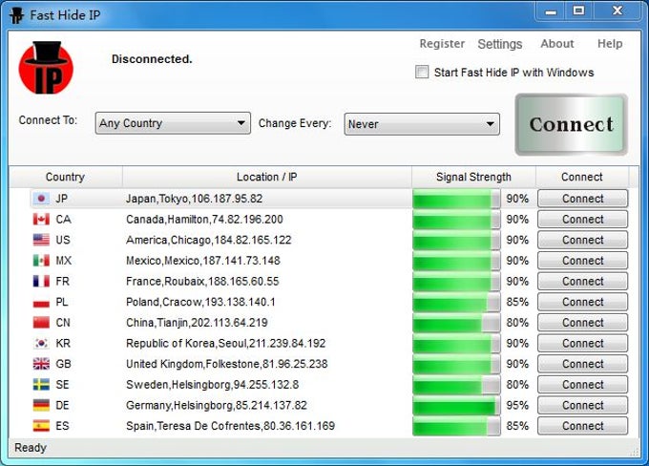Click the KR country code
The height and width of the screenshot is (466, 649).
pos(63,344)
